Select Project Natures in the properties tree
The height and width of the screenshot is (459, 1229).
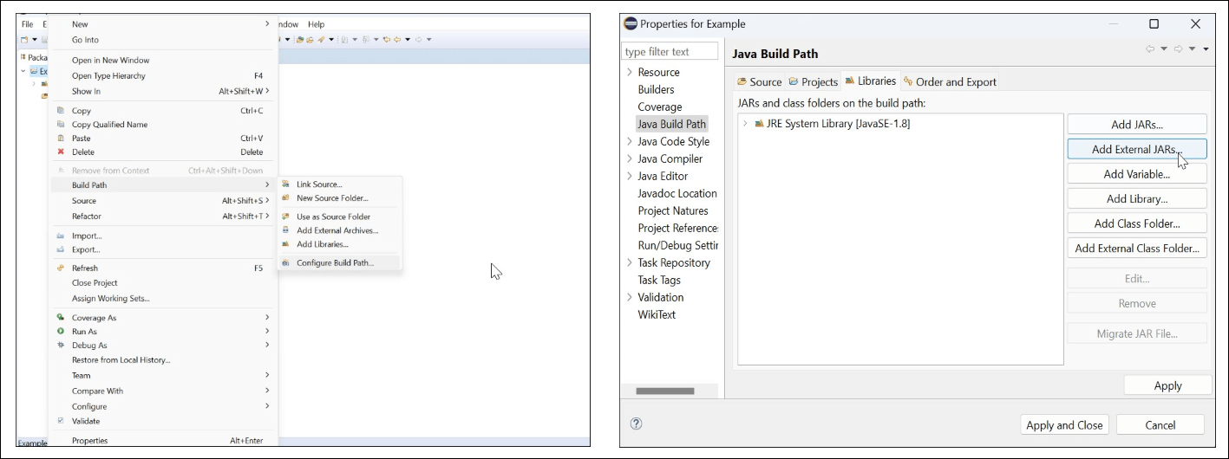point(673,210)
